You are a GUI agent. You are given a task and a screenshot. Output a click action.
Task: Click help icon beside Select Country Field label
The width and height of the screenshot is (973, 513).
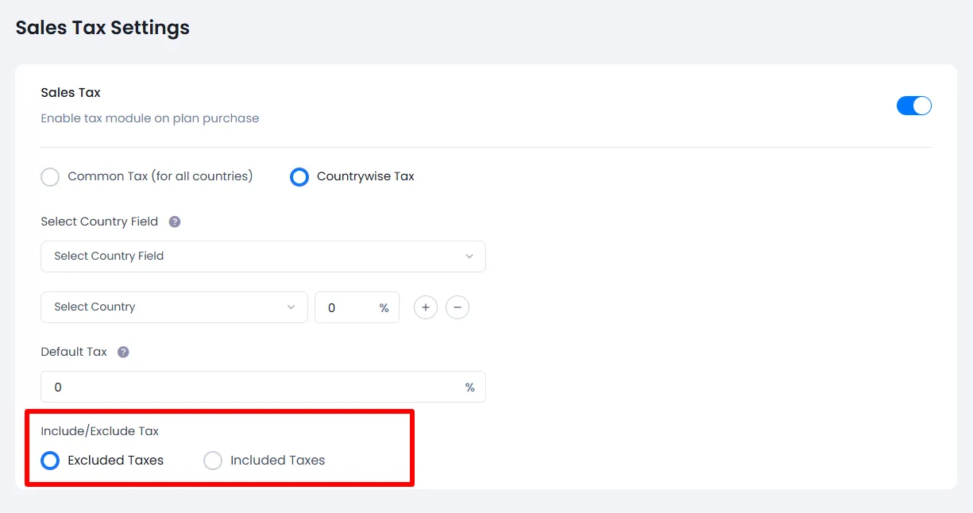pyautogui.click(x=175, y=222)
